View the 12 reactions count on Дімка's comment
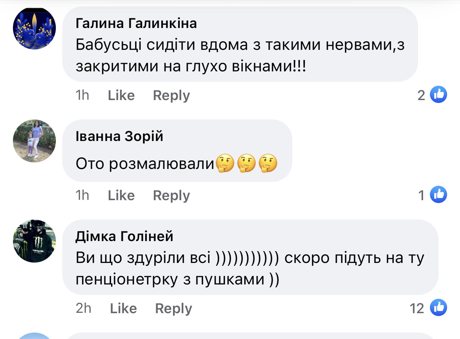 click(417, 308)
